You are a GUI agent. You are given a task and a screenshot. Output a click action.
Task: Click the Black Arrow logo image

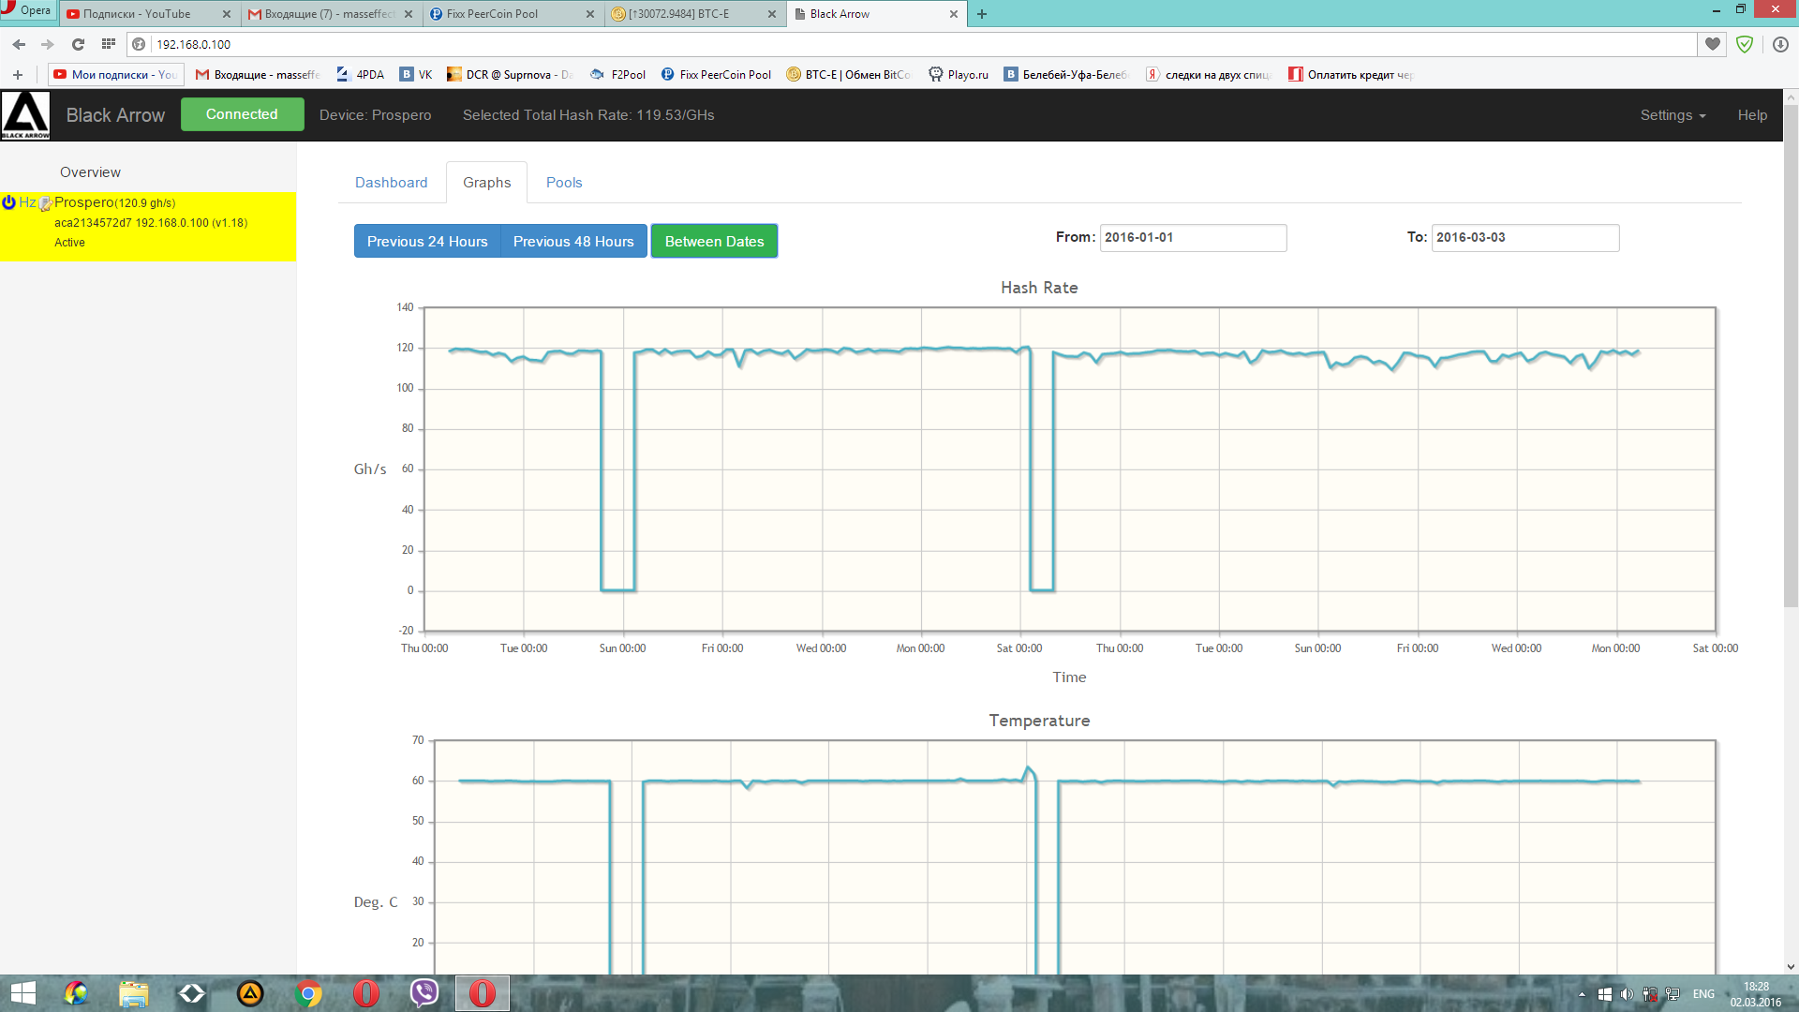tap(25, 115)
